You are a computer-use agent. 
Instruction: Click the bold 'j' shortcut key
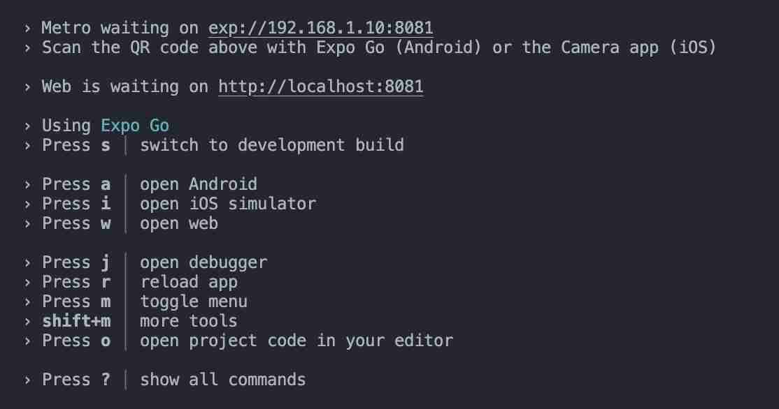[106, 262]
